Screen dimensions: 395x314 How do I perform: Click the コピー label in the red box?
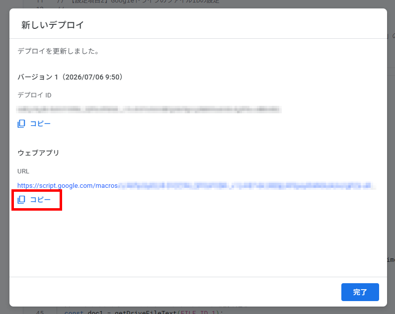pos(40,200)
